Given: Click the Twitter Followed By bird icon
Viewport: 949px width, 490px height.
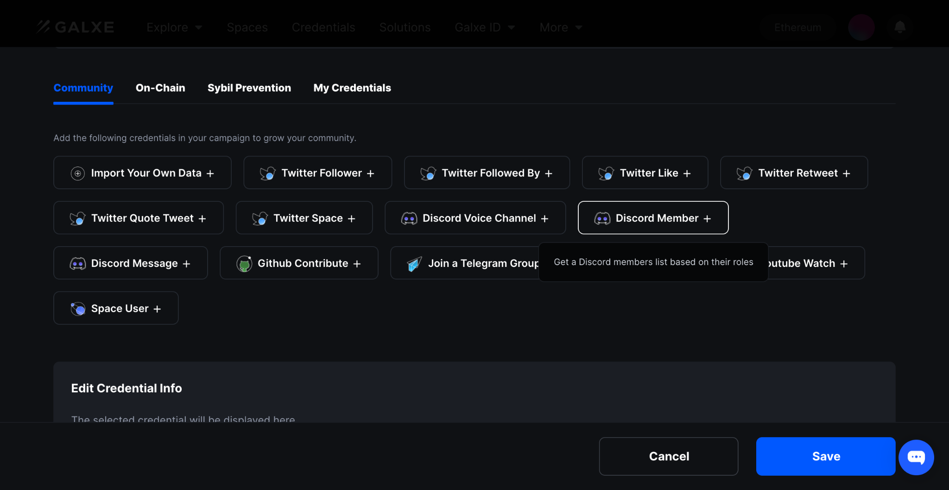Looking at the screenshot, I should (428, 173).
